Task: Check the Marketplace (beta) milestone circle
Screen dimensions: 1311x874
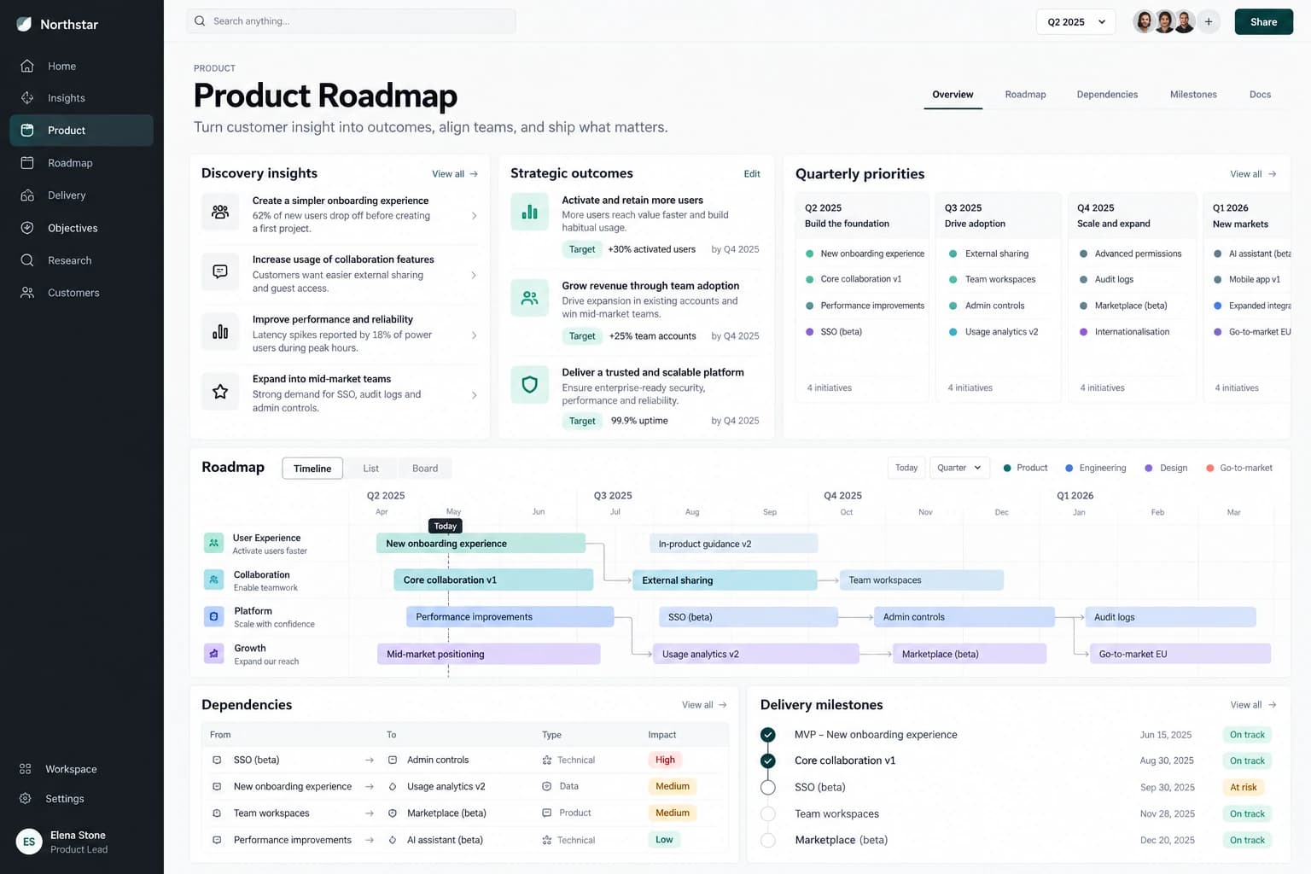Action: [x=768, y=841]
